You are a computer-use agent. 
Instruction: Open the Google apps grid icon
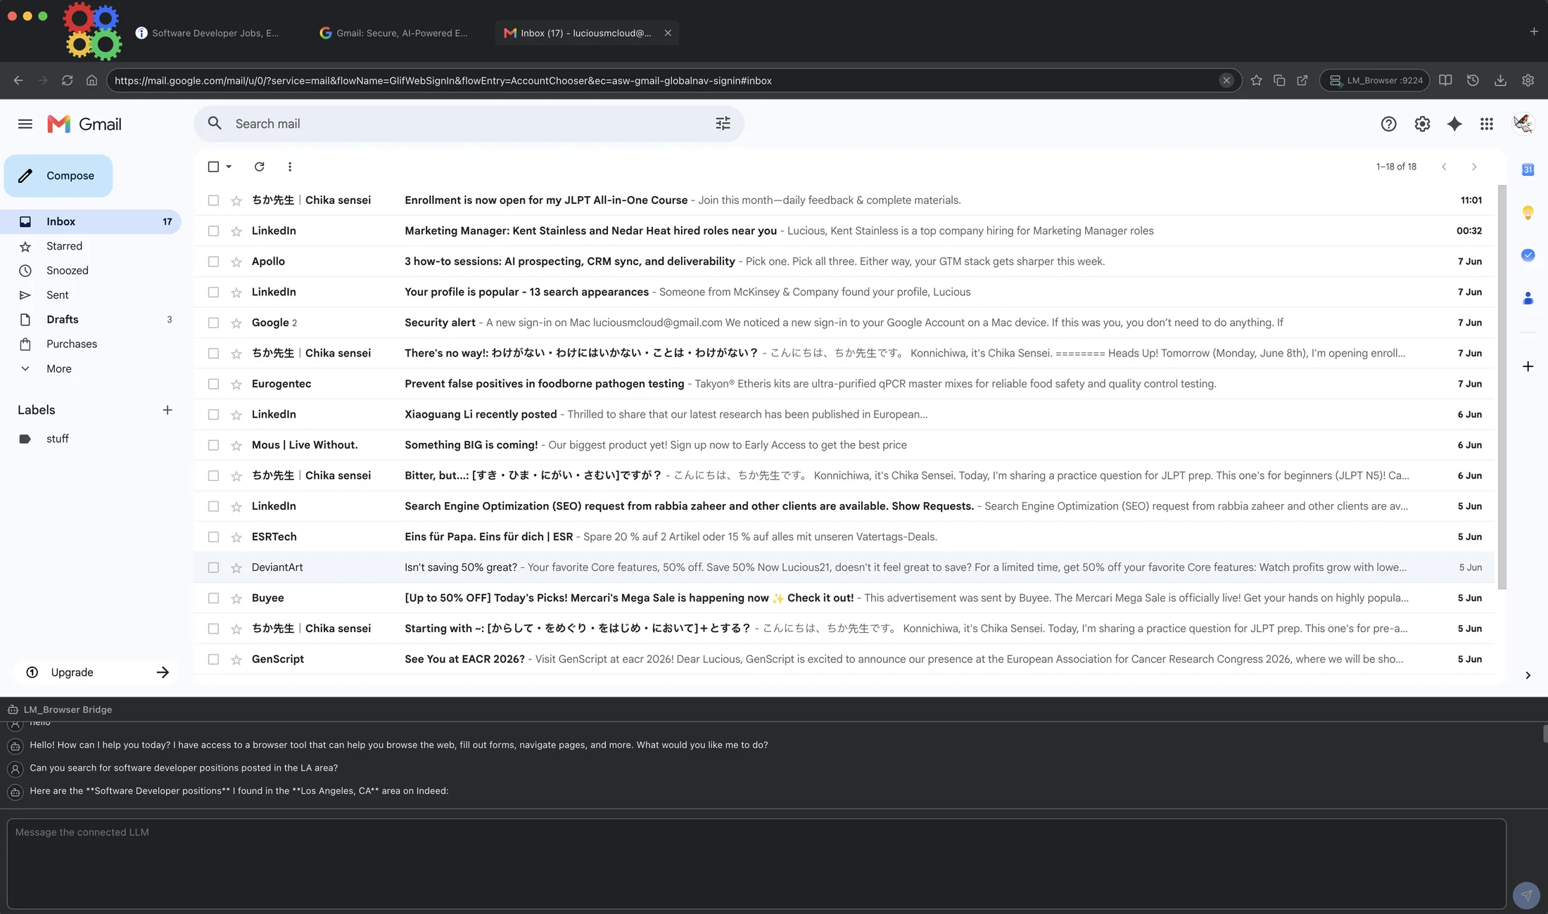pos(1487,124)
